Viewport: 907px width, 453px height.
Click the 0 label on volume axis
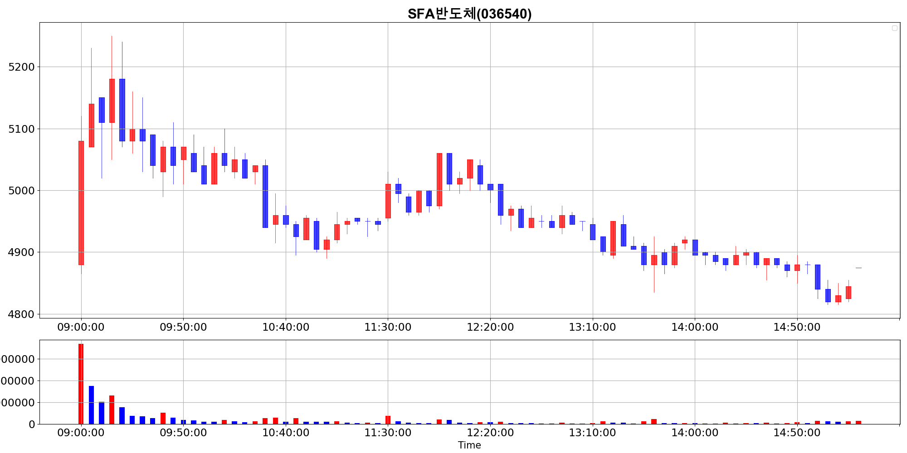pos(32,424)
